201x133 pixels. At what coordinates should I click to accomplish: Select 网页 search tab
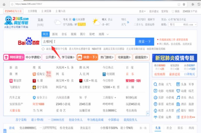pos(46,34)
